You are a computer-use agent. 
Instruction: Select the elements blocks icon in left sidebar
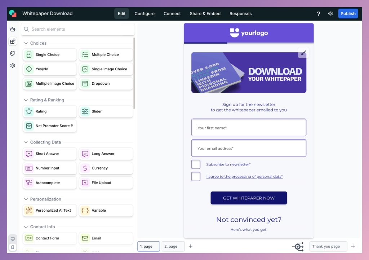(x=13, y=41)
